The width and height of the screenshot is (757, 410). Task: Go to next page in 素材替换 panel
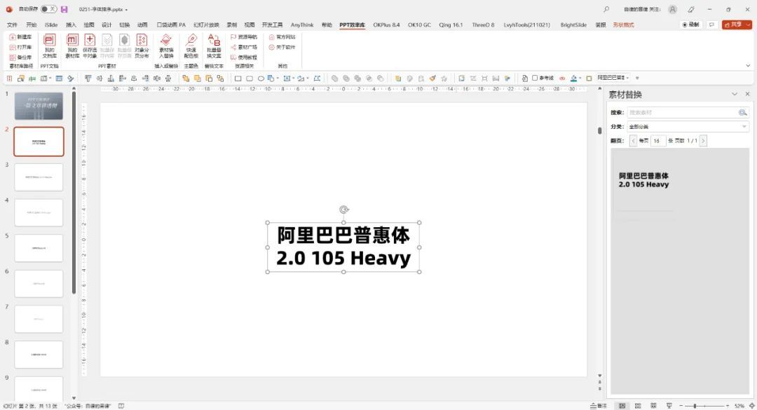pos(703,141)
